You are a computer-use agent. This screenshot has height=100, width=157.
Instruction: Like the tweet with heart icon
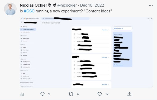click(99, 94)
